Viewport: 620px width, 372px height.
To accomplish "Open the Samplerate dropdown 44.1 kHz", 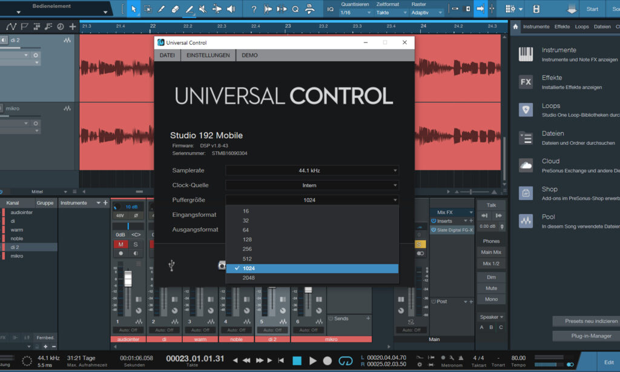I will tap(312, 171).
